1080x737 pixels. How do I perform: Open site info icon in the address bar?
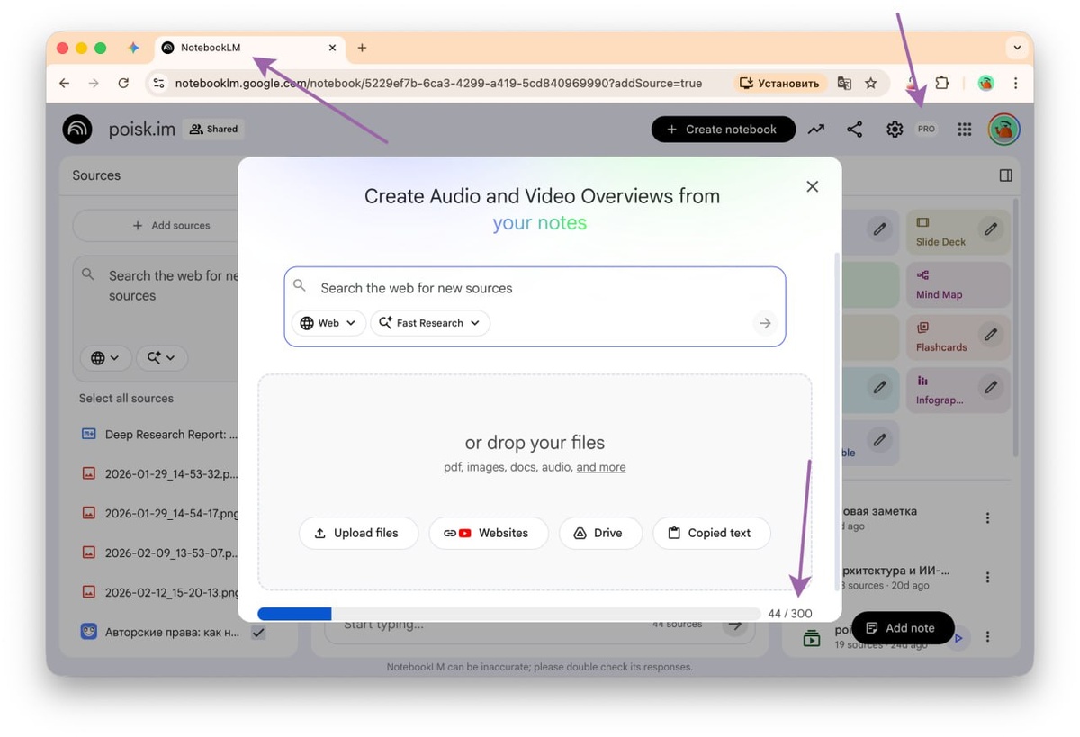[x=158, y=83]
